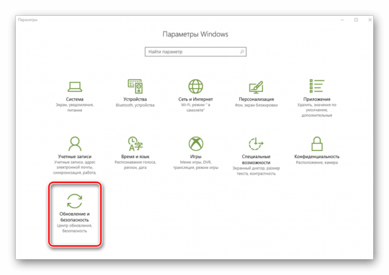The width and height of the screenshot is (389, 275).
Task: Click 'Меню игры, DVR, трансляция' description
Action: tap(196, 165)
